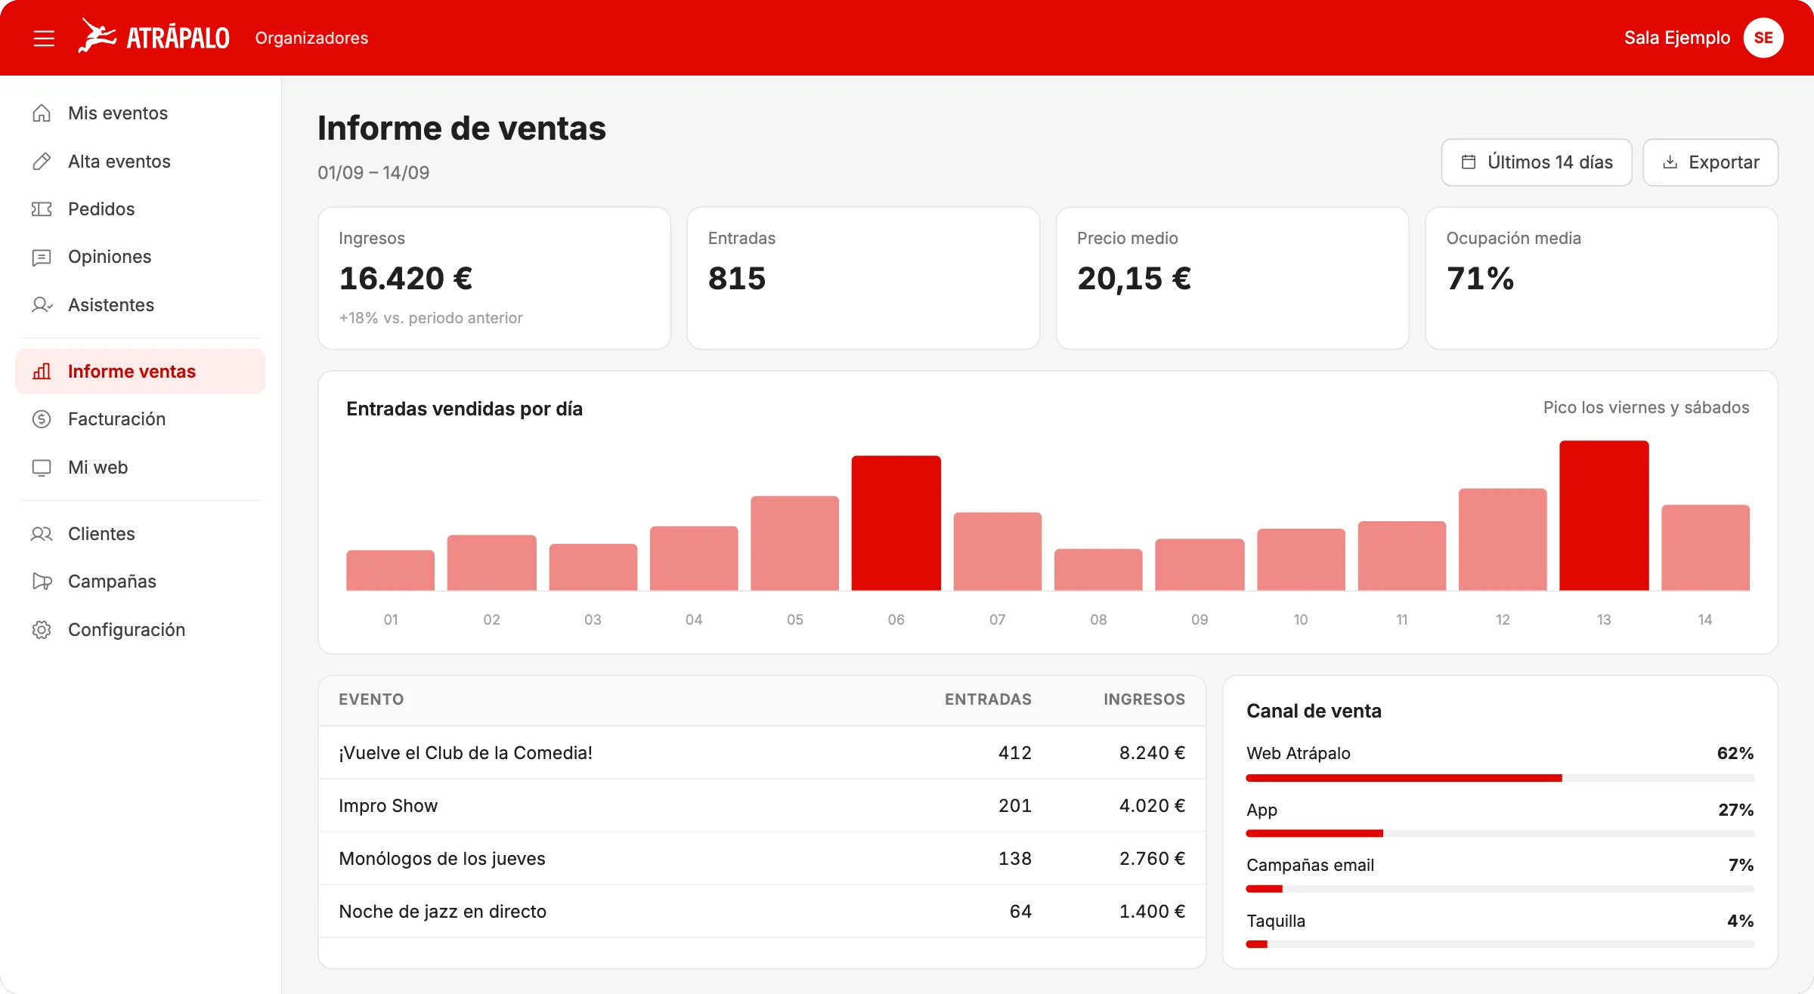1814x994 pixels.
Task: Open the Impro Show row
Action: tap(762, 806)
